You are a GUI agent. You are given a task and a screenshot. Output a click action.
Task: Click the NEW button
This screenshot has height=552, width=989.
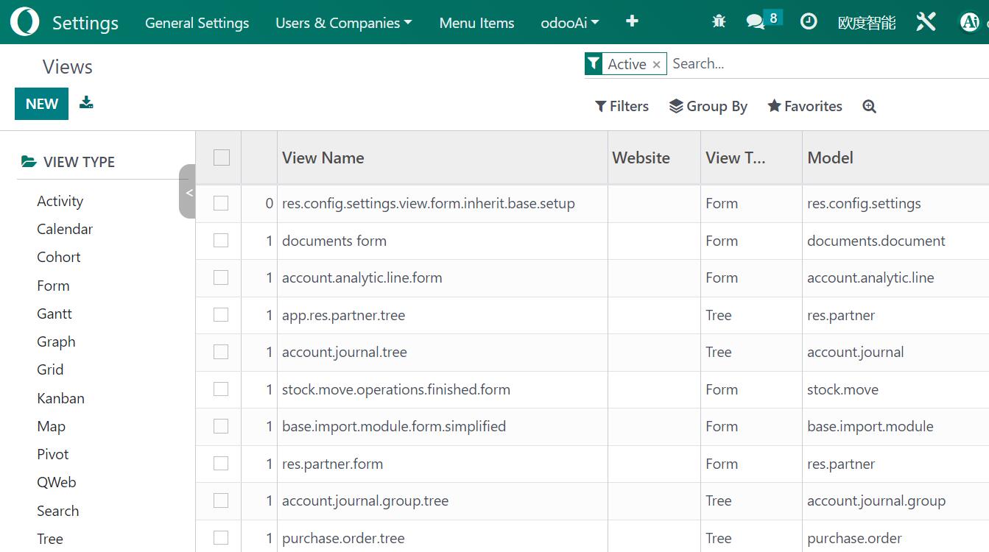click(42, 104)
